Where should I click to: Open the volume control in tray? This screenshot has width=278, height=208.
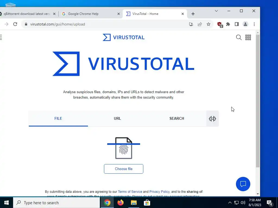[x=243, y=203]
